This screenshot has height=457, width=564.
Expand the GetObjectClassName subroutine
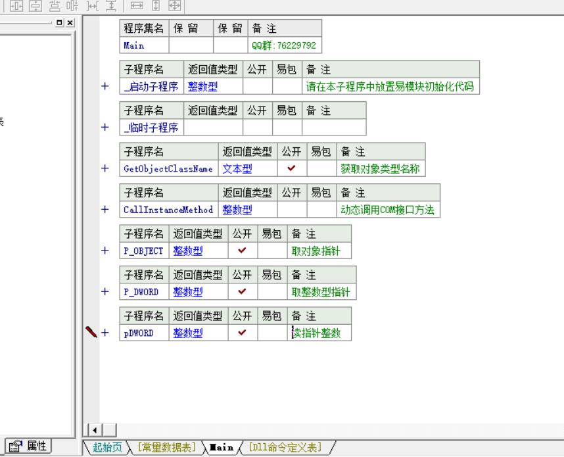[x=105, y=168]
